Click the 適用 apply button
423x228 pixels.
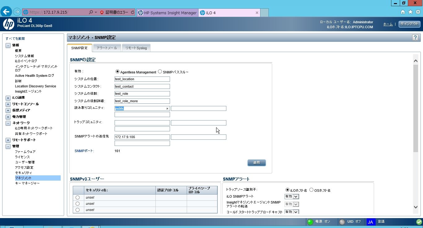tap(256, 163)
